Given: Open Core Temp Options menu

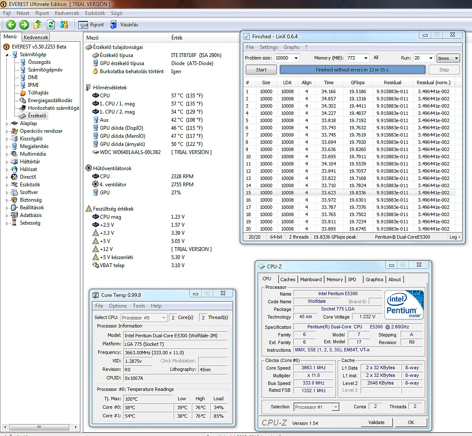Looking at the screenshot, I should 118,305.
